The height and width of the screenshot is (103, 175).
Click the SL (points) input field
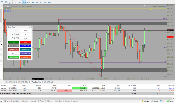tap(25, 35)
